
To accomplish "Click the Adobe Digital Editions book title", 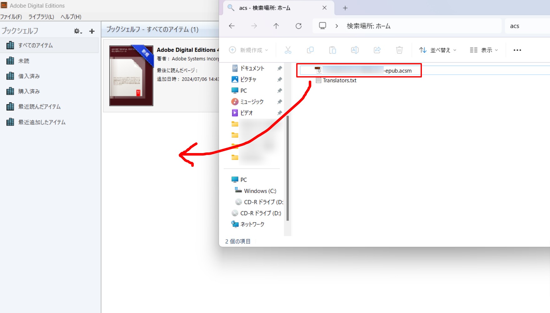I will 187,50.
